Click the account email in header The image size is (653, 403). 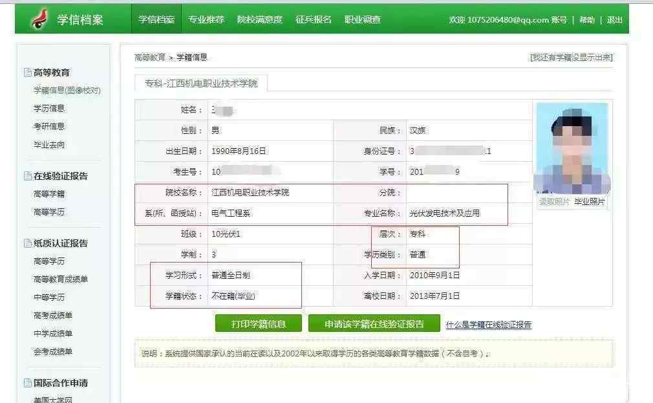(x=508, y=19)
